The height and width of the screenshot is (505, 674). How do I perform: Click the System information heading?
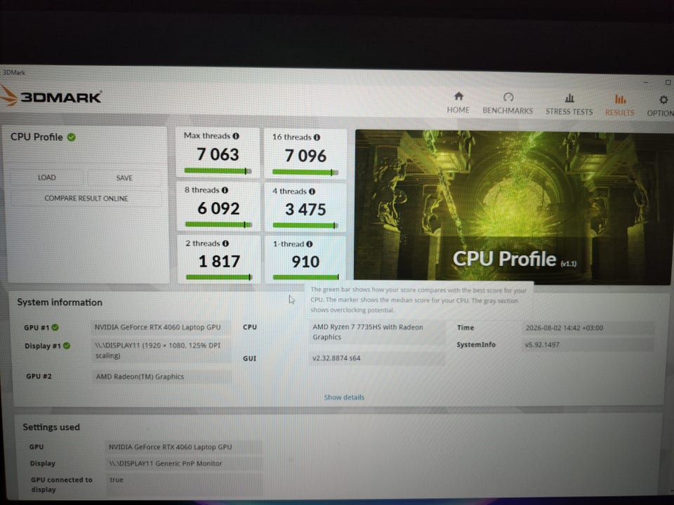click(x=60, y=302)
